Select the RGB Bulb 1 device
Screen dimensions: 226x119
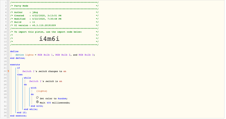pyautogui.click(x=45, y=55)
